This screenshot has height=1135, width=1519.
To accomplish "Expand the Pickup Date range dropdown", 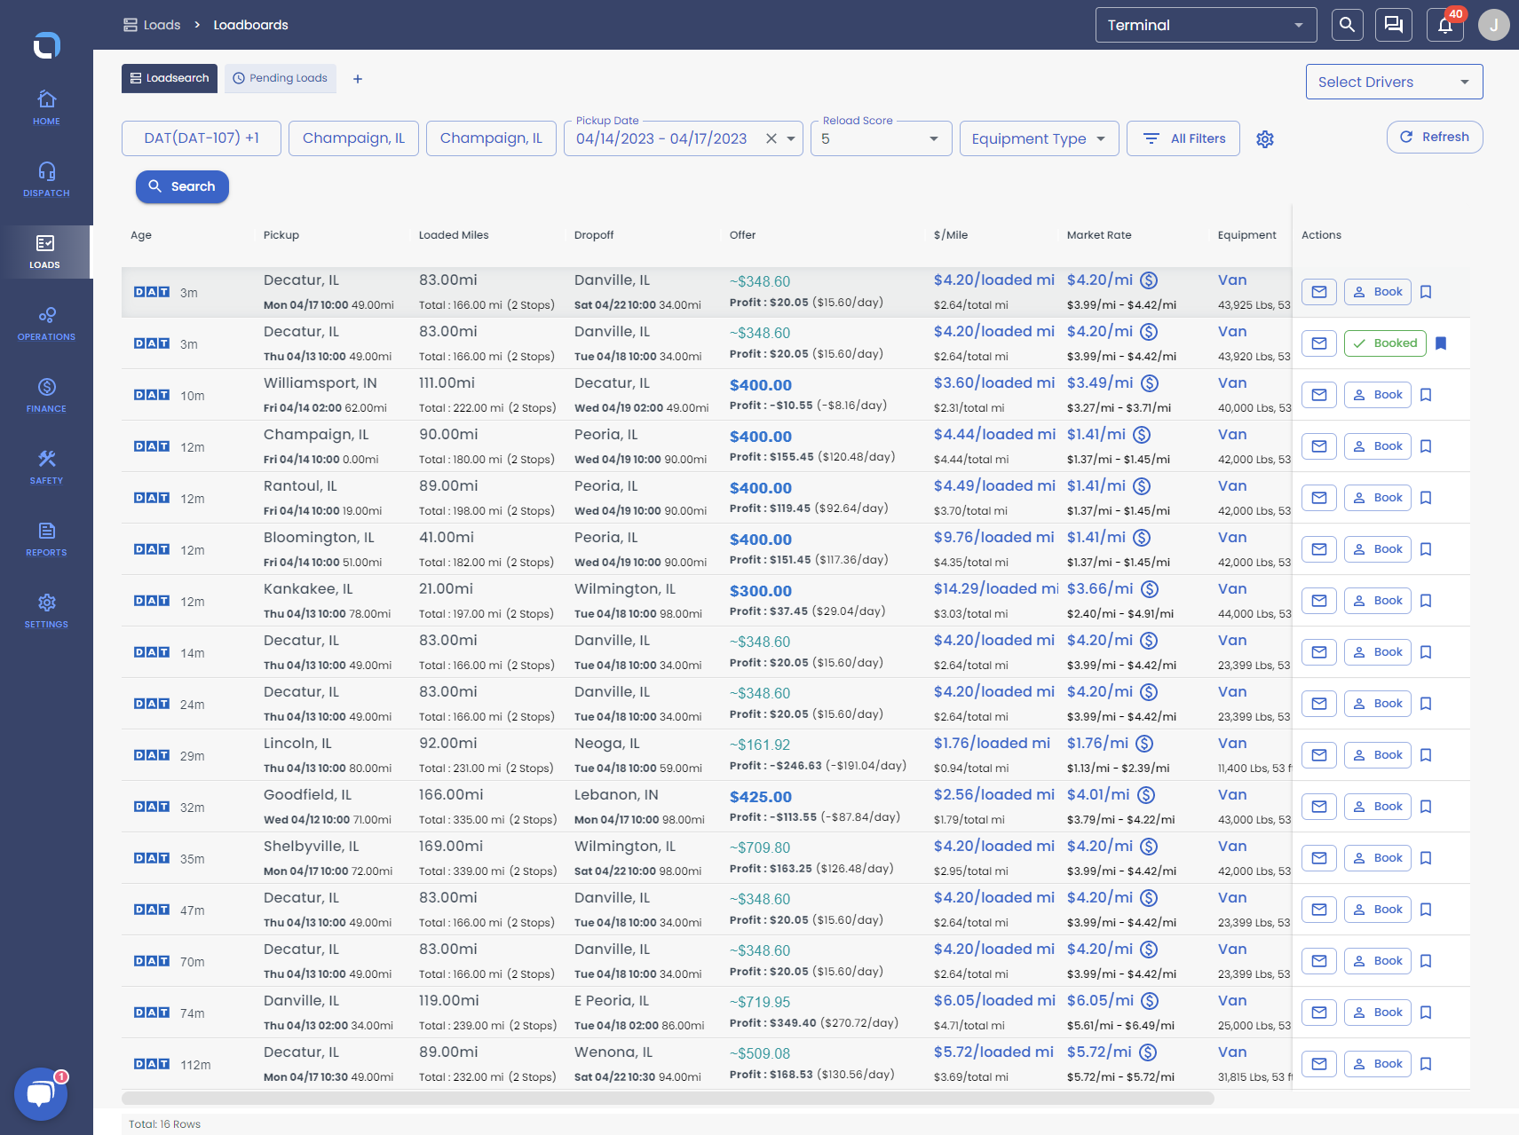I will tap(791, 138).
